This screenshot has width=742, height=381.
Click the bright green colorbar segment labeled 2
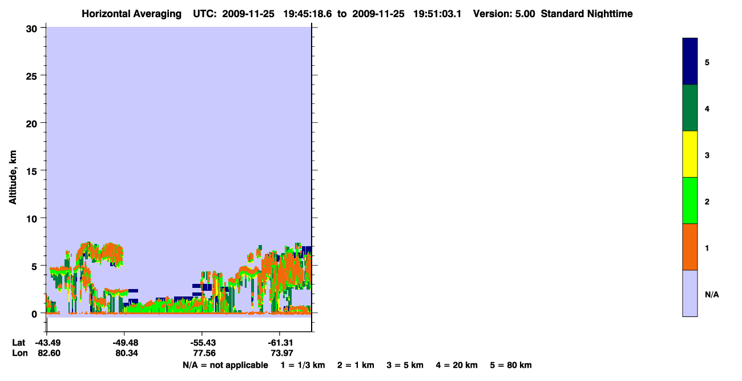tap(690, 200)
